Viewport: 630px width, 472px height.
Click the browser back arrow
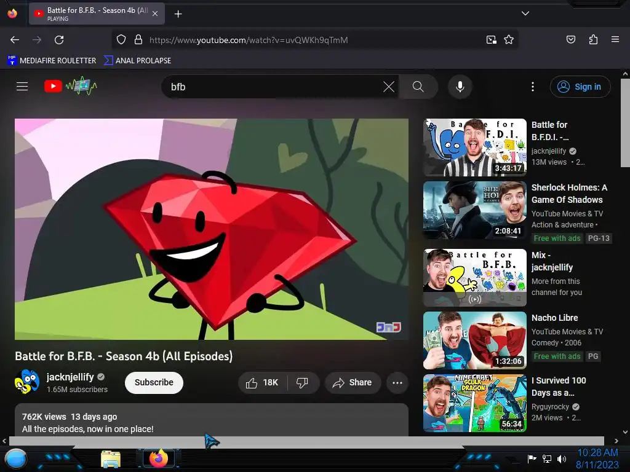[15, 40]
